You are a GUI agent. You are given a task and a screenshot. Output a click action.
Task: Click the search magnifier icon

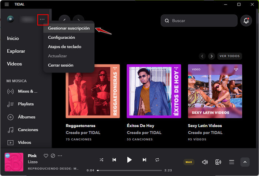point(167,21)
